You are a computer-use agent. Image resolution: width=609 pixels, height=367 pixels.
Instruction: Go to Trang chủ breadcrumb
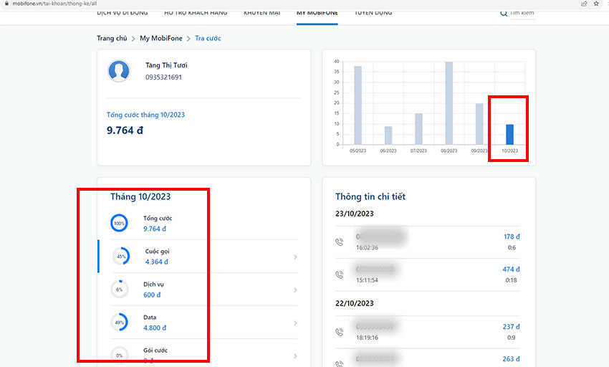tap(112, 38)
